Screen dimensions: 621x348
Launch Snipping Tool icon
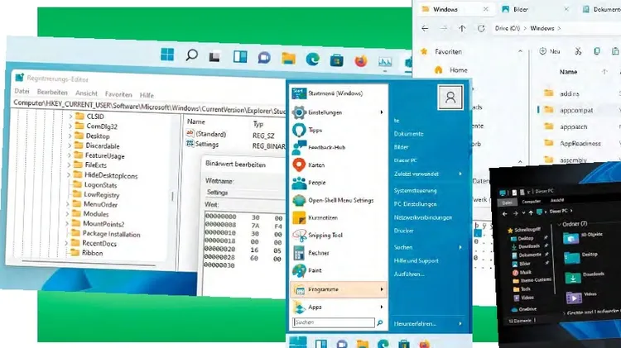click(299, 236)
